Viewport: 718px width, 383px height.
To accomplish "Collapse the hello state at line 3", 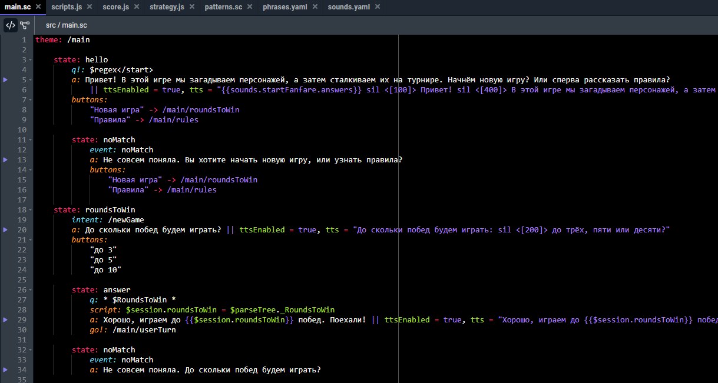I will (x=31, y=60).
